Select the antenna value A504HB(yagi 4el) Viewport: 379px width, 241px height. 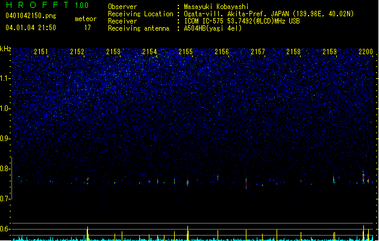click(213, 28)
